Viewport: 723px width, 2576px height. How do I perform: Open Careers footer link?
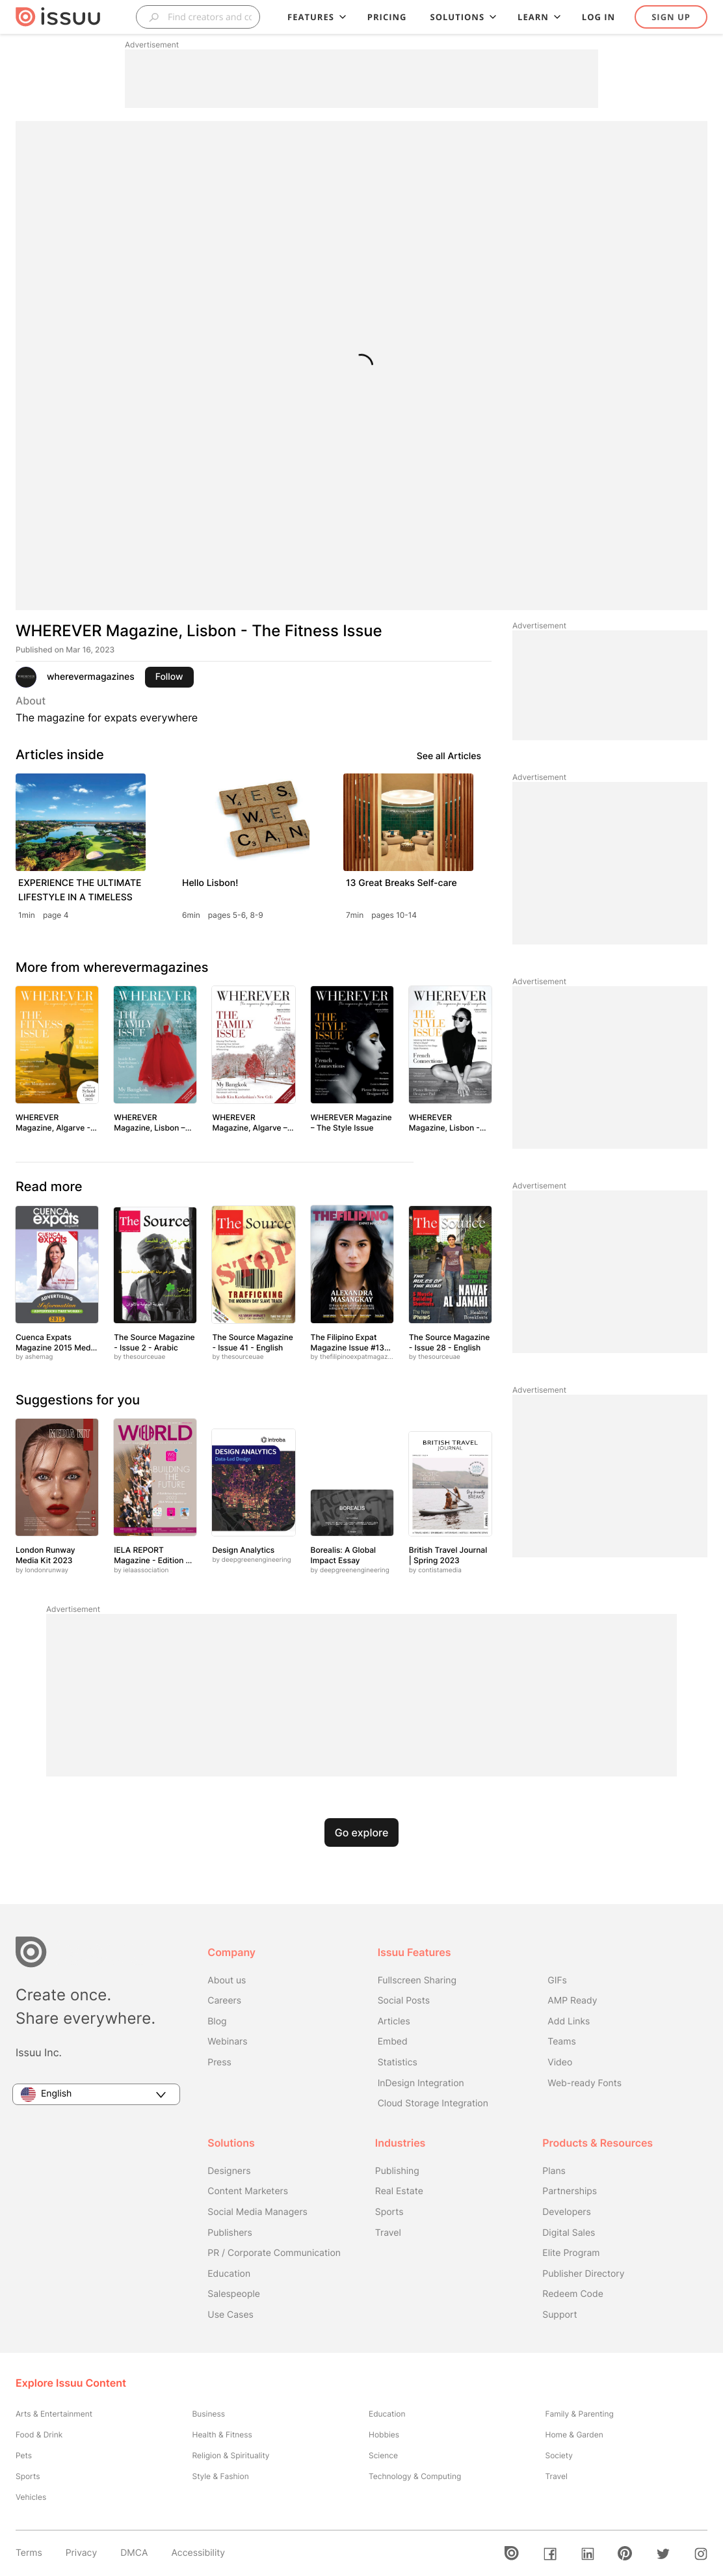[224, 2000]
